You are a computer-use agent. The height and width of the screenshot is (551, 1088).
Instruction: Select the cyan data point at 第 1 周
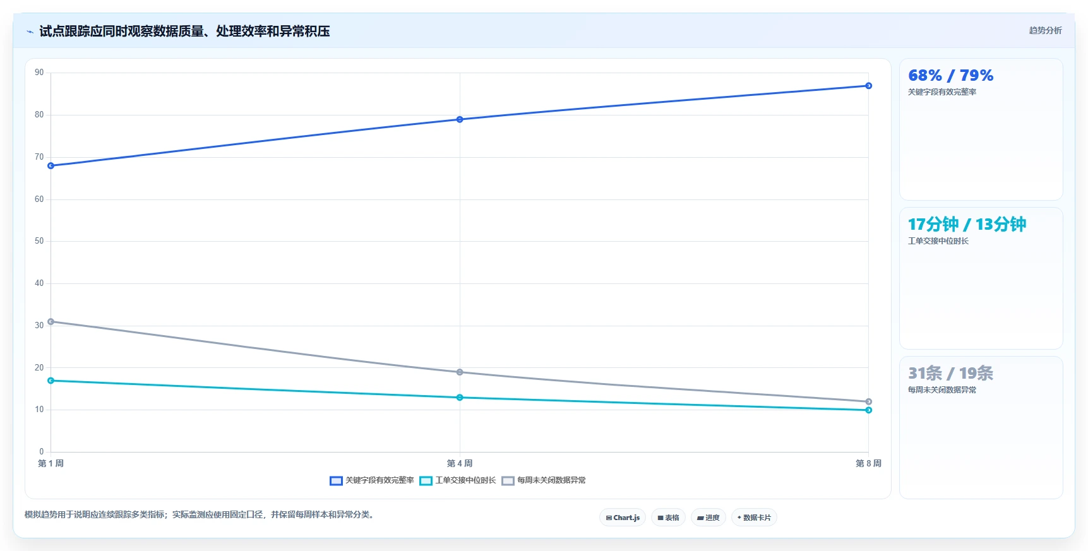[51, 381]
